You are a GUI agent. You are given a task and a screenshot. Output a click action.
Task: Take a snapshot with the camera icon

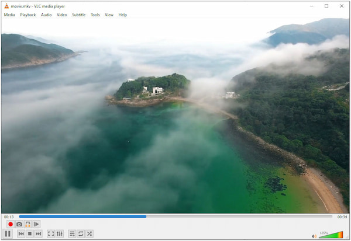19,224
